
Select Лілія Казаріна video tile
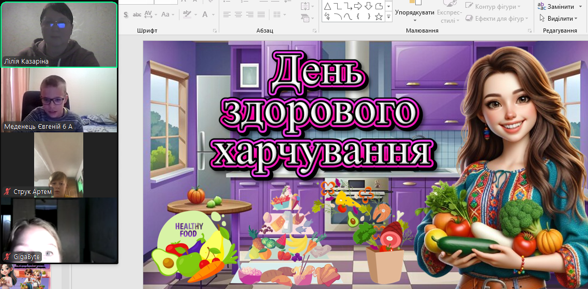tap(58, 34)
